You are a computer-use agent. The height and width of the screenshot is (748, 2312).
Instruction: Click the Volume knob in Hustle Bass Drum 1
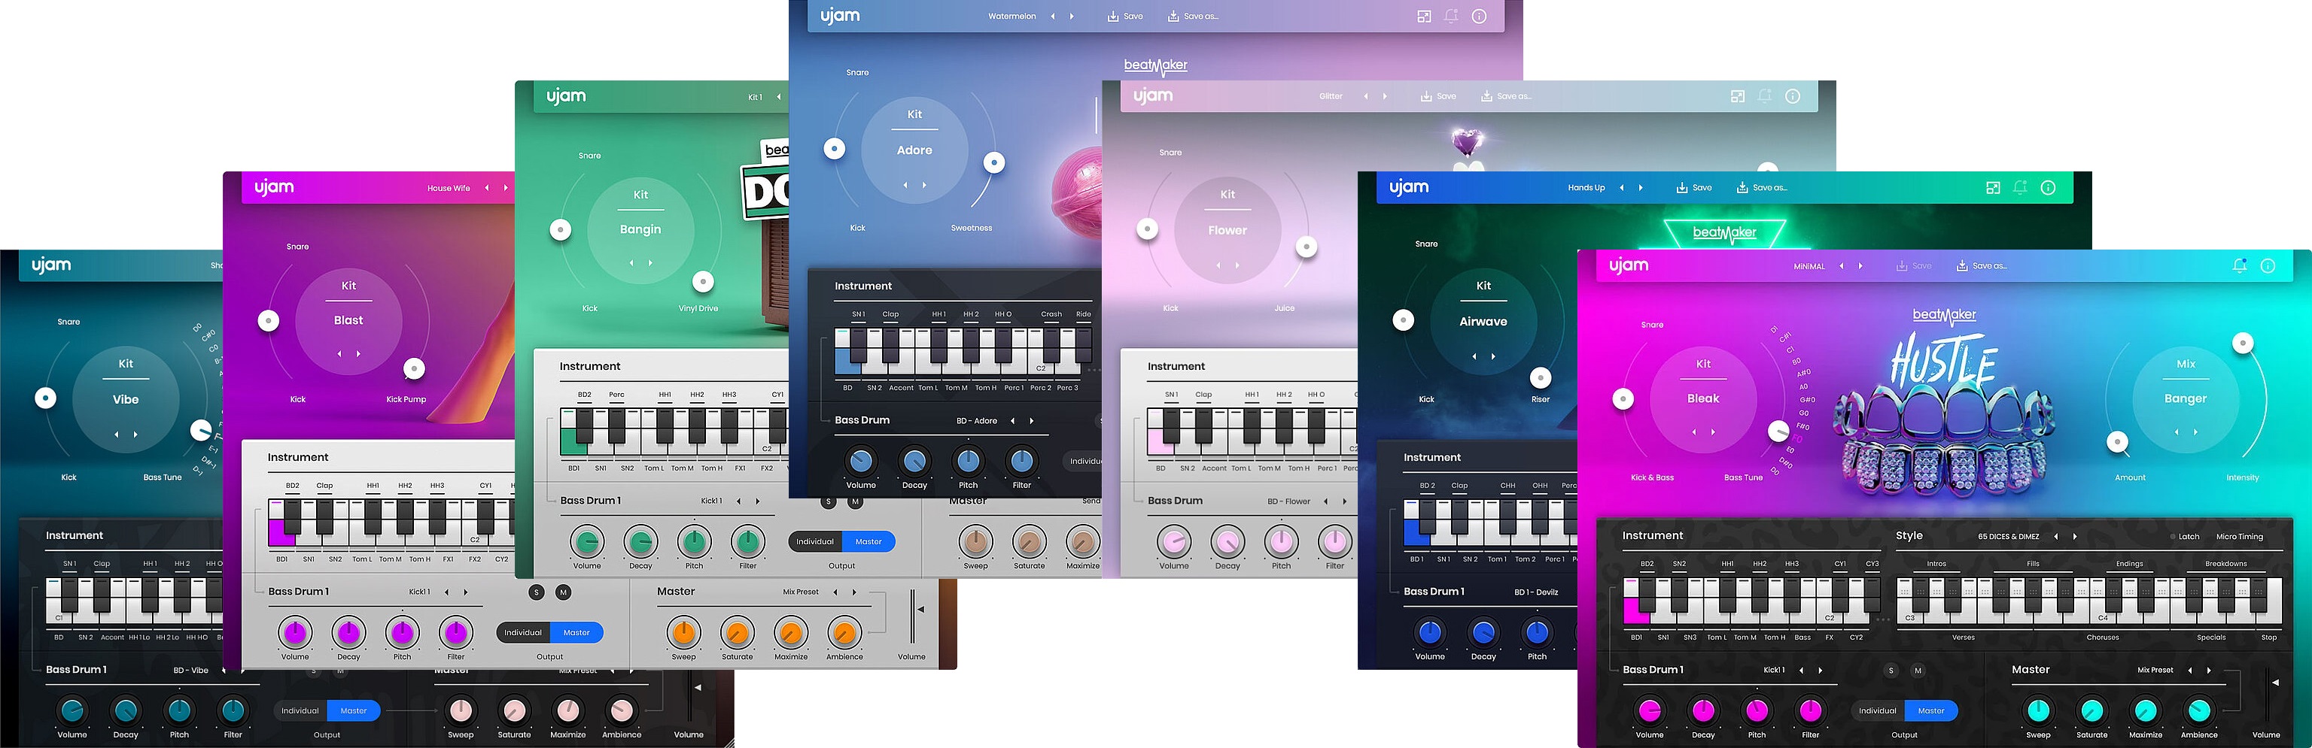1650,711
